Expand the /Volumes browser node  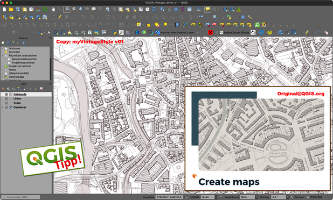point(2,48)
